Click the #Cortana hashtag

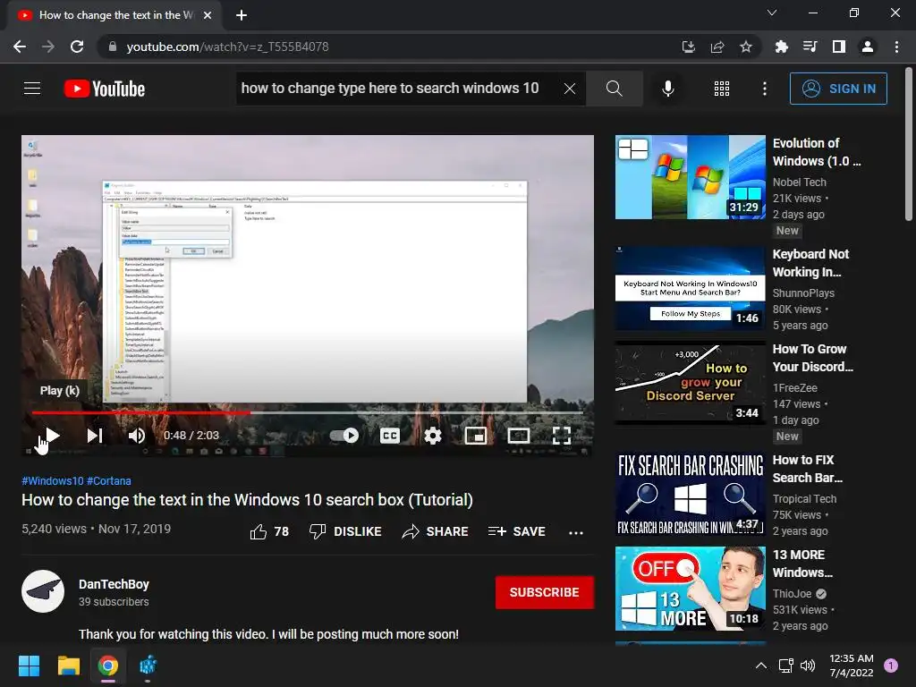pyautogui.click(x=109, y=480)
